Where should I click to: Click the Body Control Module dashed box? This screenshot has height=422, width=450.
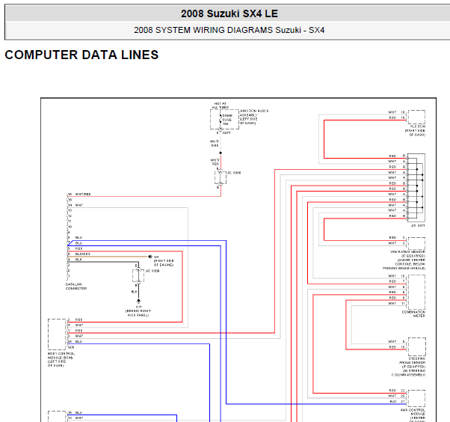click(57, 334)
